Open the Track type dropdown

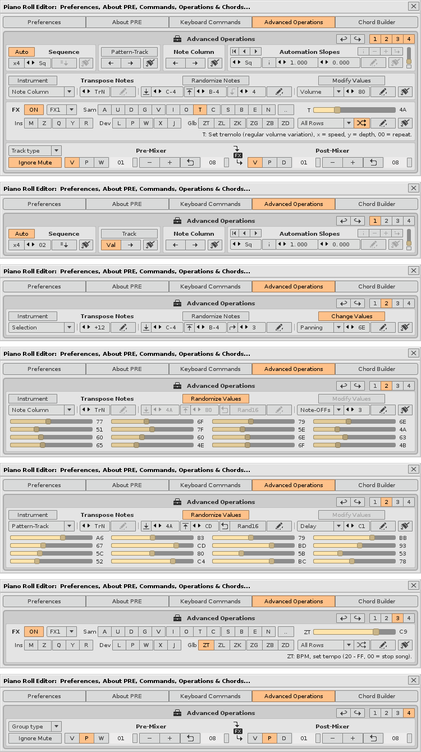pyautogui.click(x=35, y=150)
